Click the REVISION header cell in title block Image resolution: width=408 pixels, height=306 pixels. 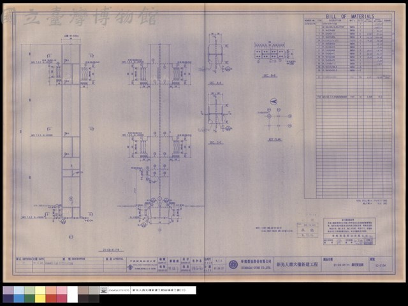pos(24,259)
